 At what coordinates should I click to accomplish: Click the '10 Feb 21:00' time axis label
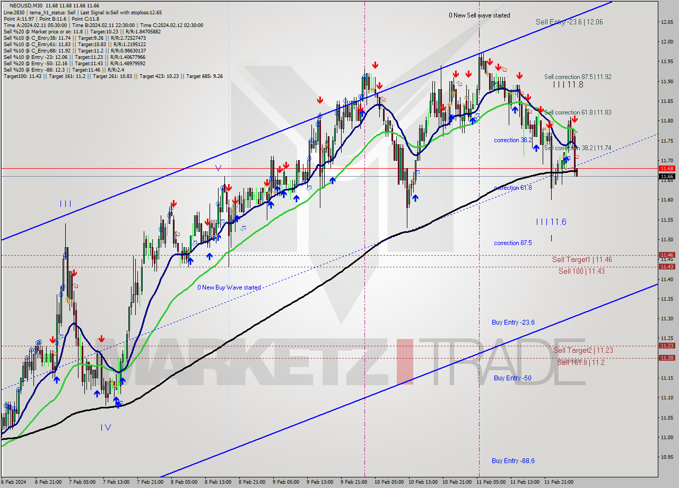pos(457,482)
